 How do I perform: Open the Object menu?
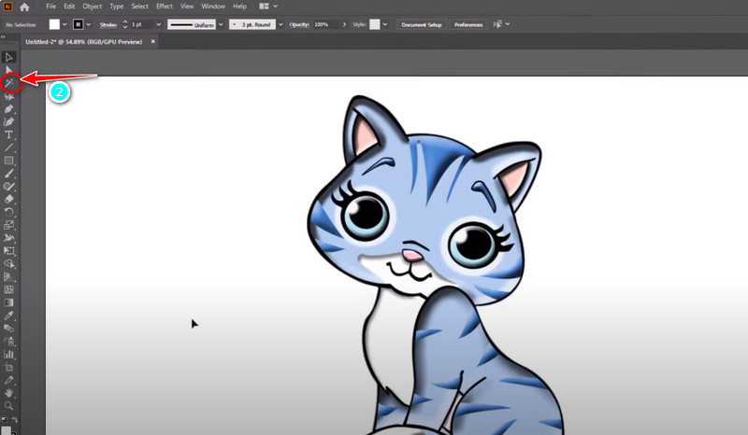pyautogui.click(x=92, y=7)
